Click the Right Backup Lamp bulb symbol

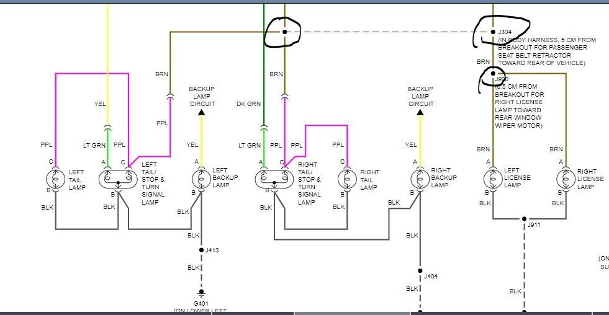coord(420,179)
